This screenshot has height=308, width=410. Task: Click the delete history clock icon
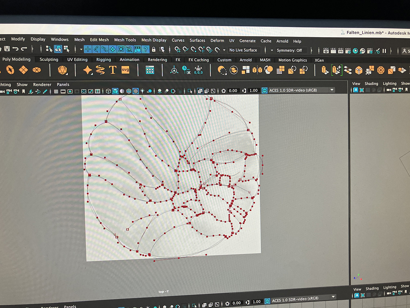186,70
